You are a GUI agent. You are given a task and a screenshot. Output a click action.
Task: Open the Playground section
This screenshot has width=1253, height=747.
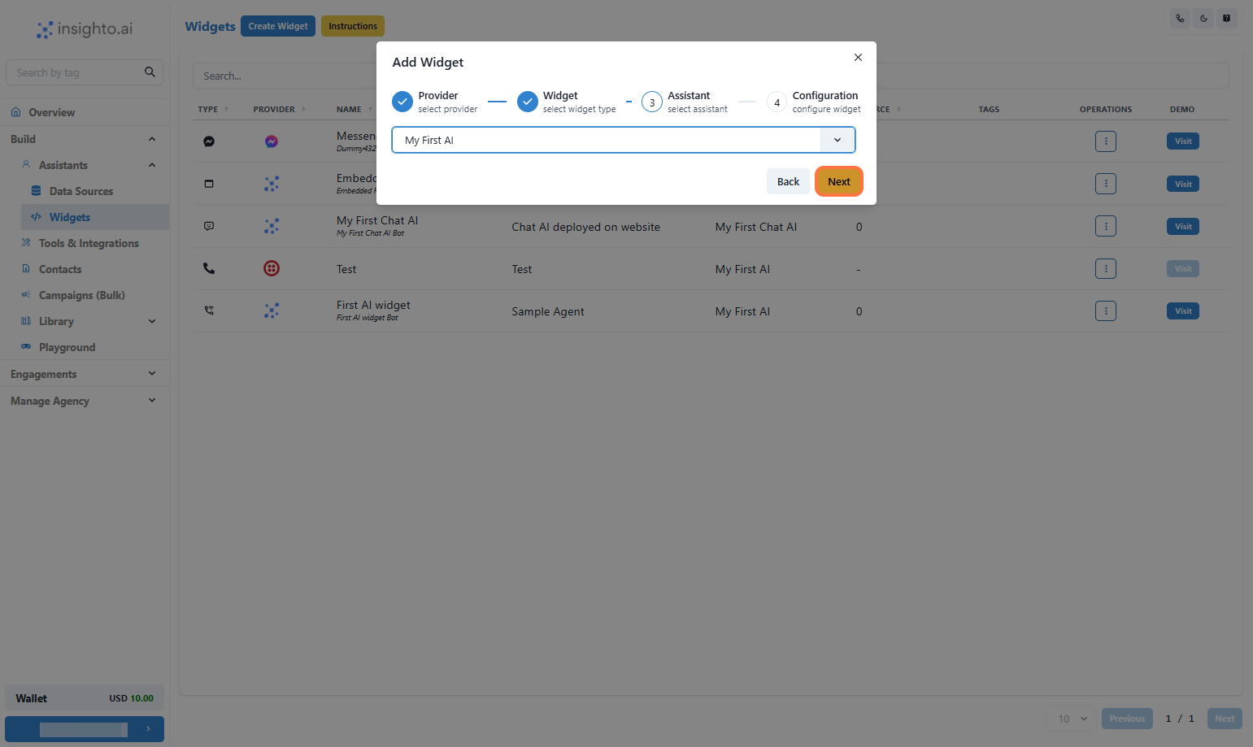pyautogui.click(x=67, y=346)
